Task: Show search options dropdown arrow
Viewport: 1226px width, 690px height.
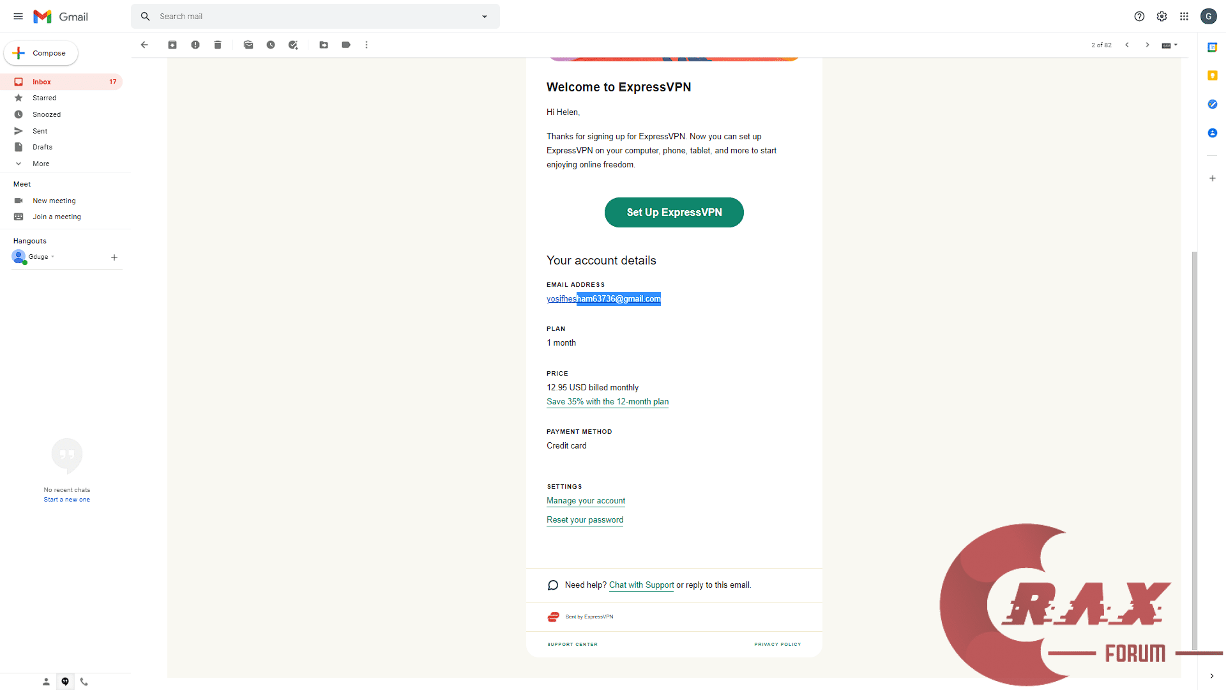Action: (x=485, y=17)
